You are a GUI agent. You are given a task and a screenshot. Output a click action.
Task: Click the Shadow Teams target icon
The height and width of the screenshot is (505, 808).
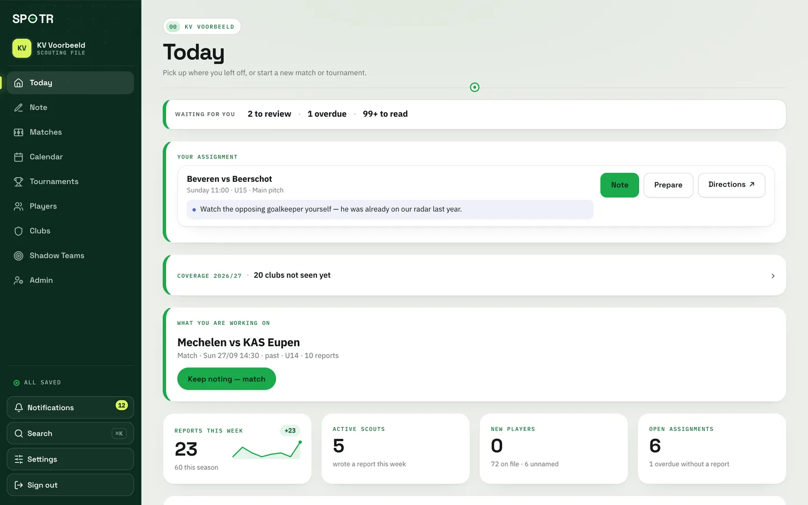point(19,256)
